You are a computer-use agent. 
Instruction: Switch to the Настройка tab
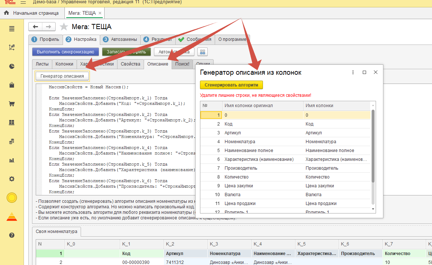point(81,39)
